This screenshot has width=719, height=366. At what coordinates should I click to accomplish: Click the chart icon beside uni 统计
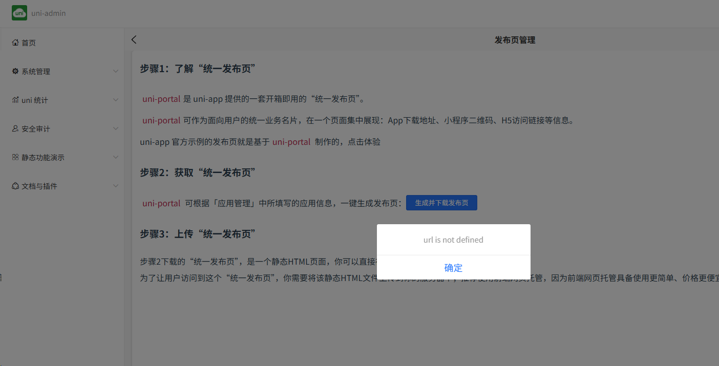tap(15, 100)
